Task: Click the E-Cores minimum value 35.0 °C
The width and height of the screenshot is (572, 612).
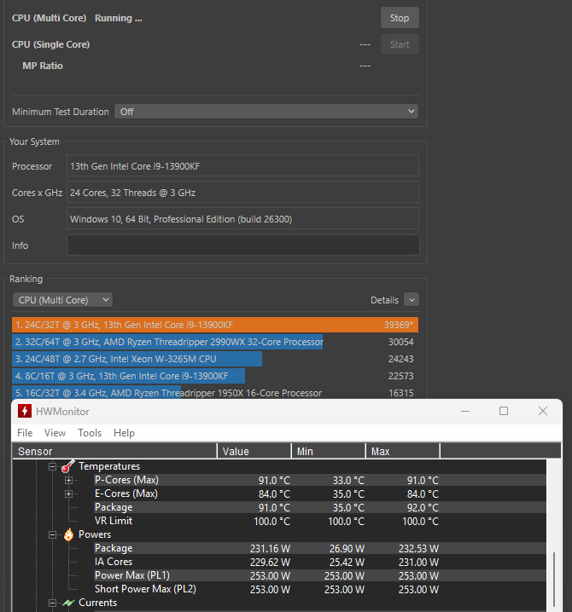Action: click(x=348, y=494)
